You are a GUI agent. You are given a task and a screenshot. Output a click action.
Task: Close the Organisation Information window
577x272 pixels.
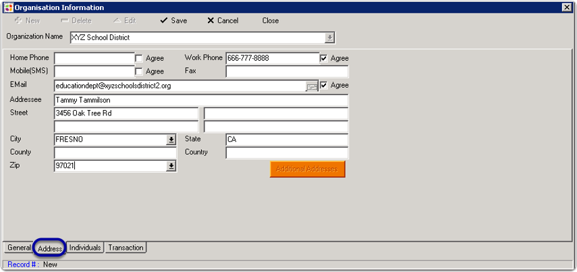pyautogui.click(x=566, y=7)
